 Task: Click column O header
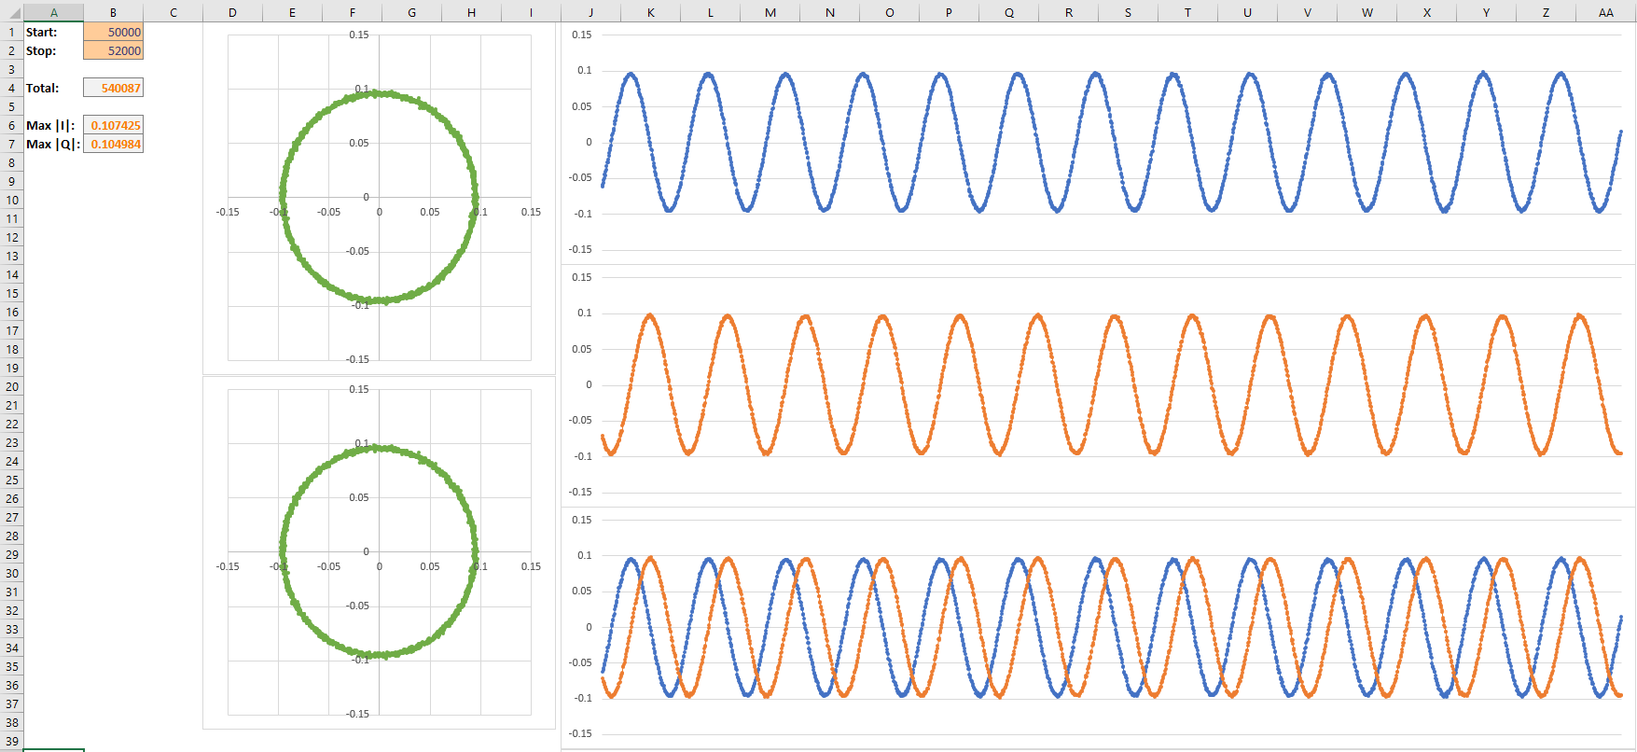click(889, 12)
